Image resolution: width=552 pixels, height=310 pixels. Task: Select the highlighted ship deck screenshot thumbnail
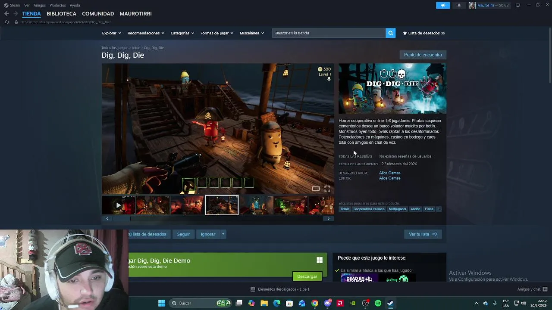pyautogui.click(x=222, y=205)
